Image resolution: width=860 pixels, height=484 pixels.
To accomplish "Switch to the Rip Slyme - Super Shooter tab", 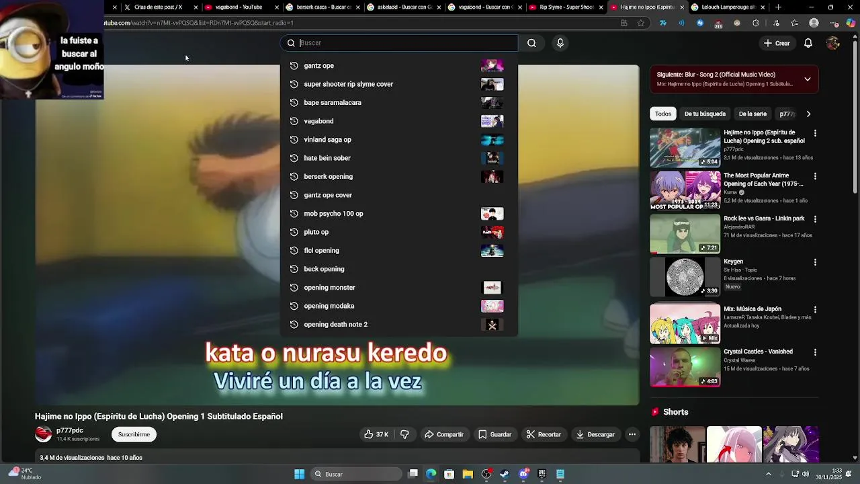I will (x=566, y=7).
